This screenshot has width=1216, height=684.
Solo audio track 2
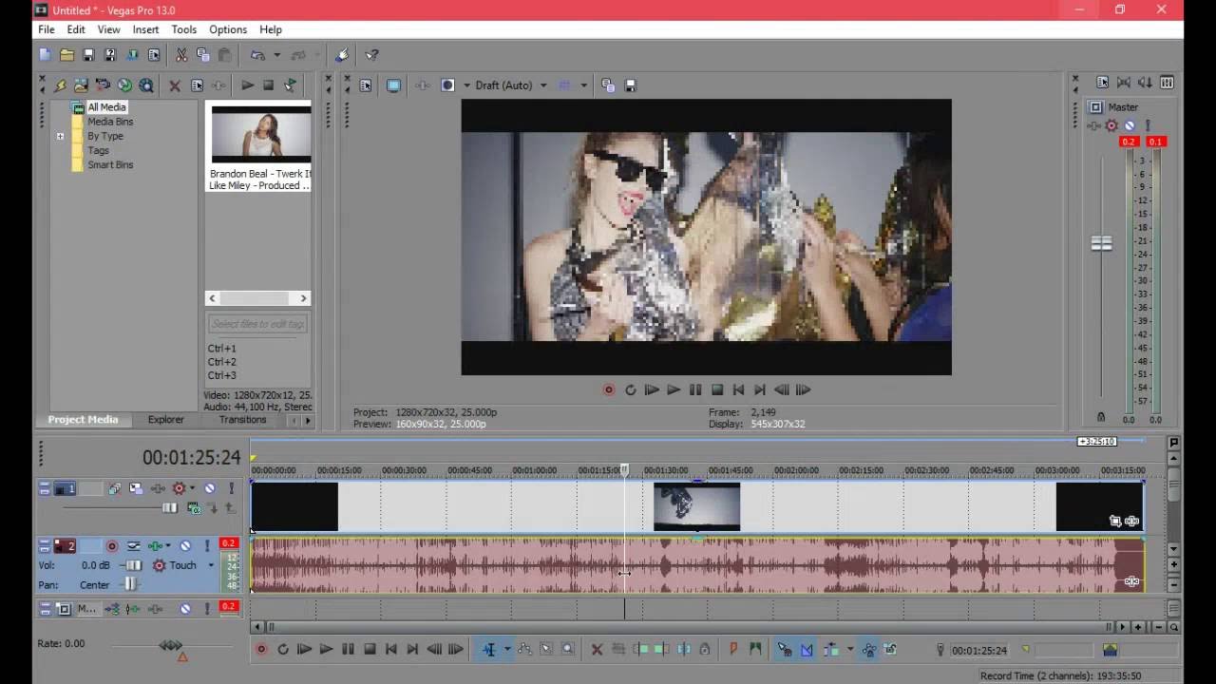click(206, 546)
